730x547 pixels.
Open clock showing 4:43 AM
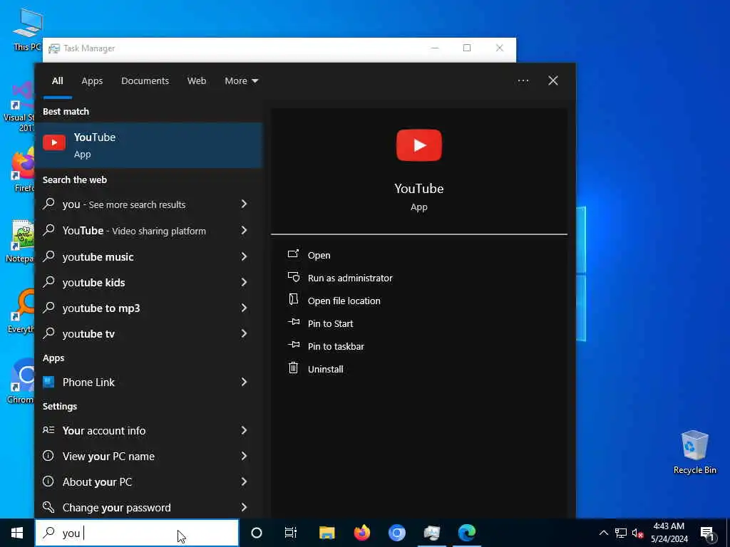[x=669, y=533]
